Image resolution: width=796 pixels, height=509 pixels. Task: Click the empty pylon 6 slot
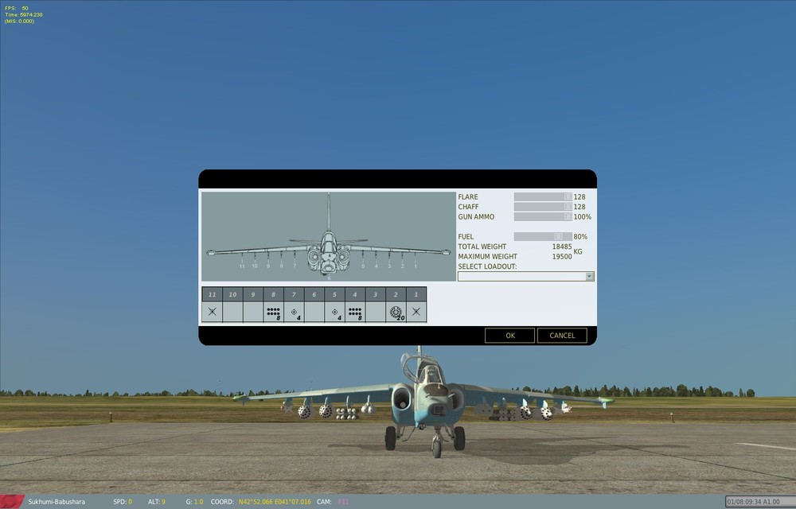(x=314, y=312)
